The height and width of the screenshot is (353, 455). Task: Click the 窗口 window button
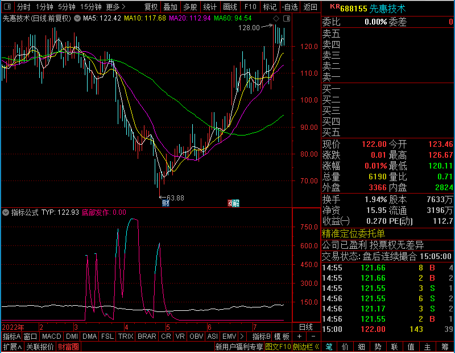pos(30,336)
